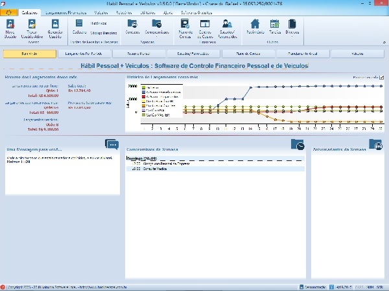Go to Lançamentos Por Período page
Viewport: 389px width, 291px height.
pyautogui.click(x=84, y=54)
